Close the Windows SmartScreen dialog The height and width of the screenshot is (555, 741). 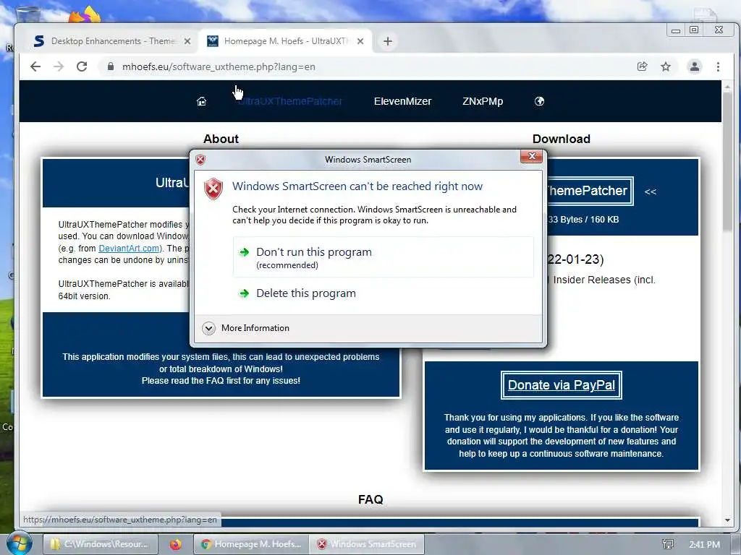tap(532, 157)
